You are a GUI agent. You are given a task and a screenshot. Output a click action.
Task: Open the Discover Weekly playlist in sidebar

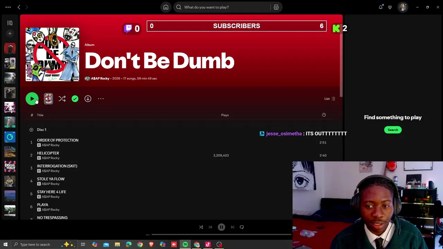[10, 166]
